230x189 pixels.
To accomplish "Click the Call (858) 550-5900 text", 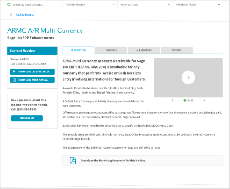I will [x=24, y=110].
